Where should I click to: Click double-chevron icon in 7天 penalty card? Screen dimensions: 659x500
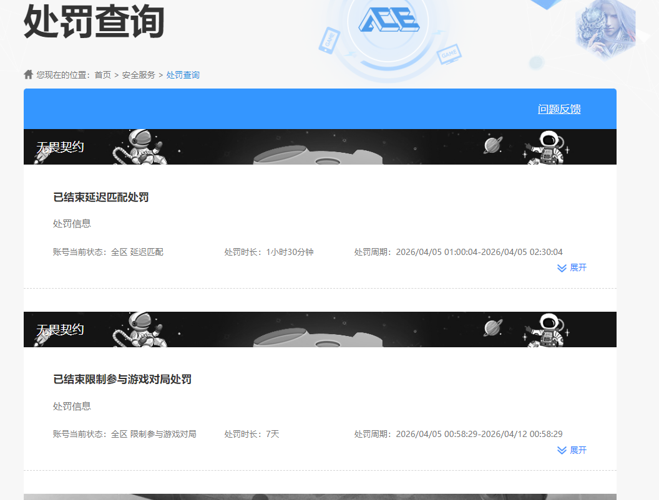click(x=562, y=451)
